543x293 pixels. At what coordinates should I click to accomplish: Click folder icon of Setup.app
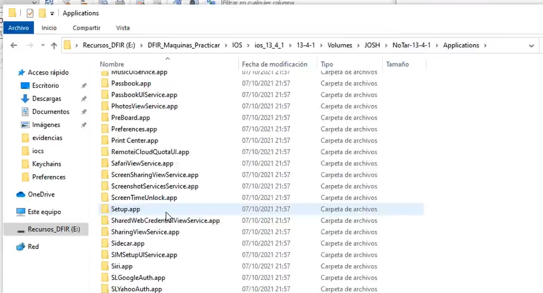105,209
